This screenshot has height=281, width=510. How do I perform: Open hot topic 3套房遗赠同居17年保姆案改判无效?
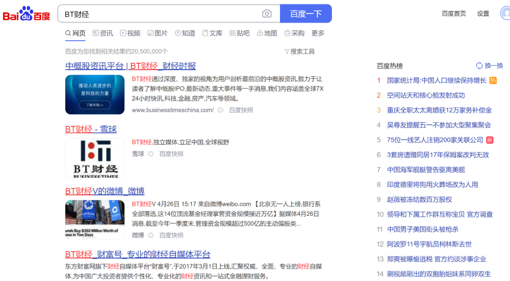(438, 155)
